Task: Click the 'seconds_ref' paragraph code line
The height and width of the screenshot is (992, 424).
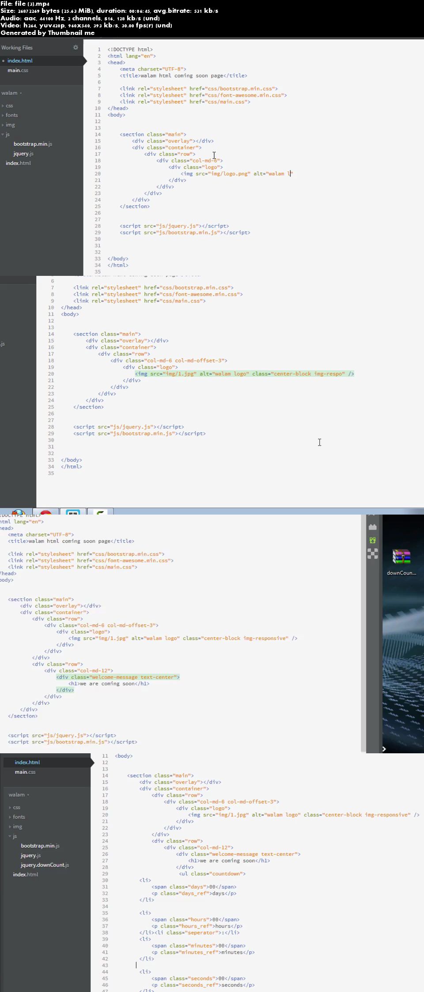Action: pyautogui.click(x=203, y=985)
